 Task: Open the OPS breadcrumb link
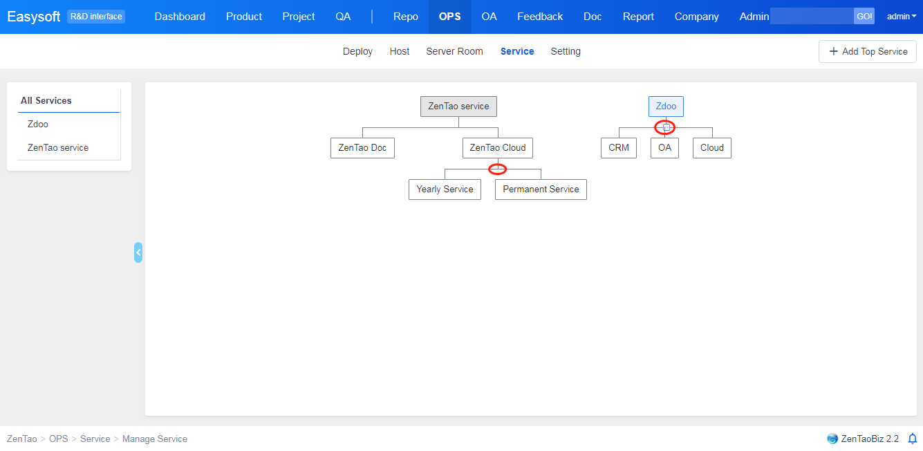click(x=59, y=439)
